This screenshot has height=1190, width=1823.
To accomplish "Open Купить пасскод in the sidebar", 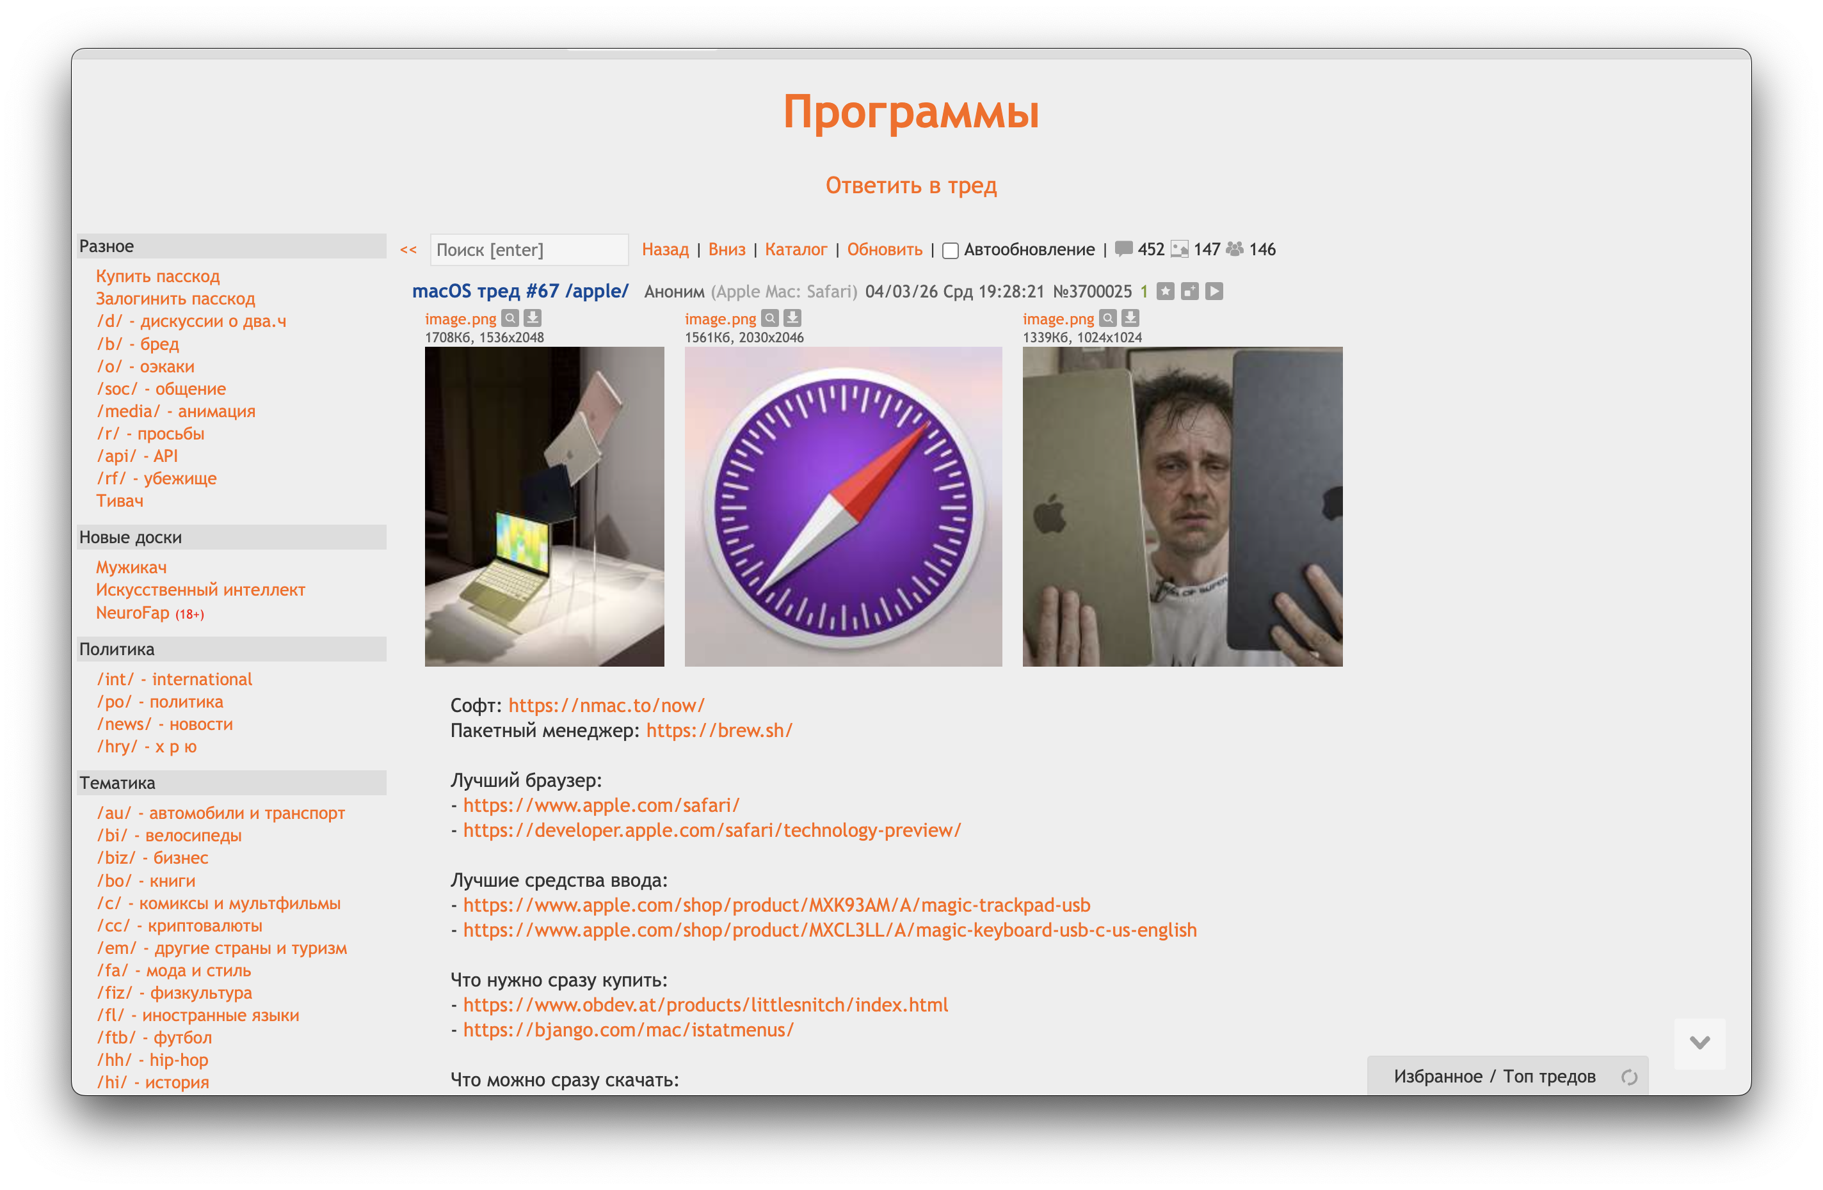I will pyautogui.click(x=158, y=276).
